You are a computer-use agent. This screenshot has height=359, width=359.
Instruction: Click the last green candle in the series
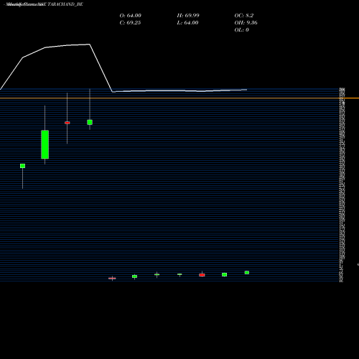[x=247, y=273]
